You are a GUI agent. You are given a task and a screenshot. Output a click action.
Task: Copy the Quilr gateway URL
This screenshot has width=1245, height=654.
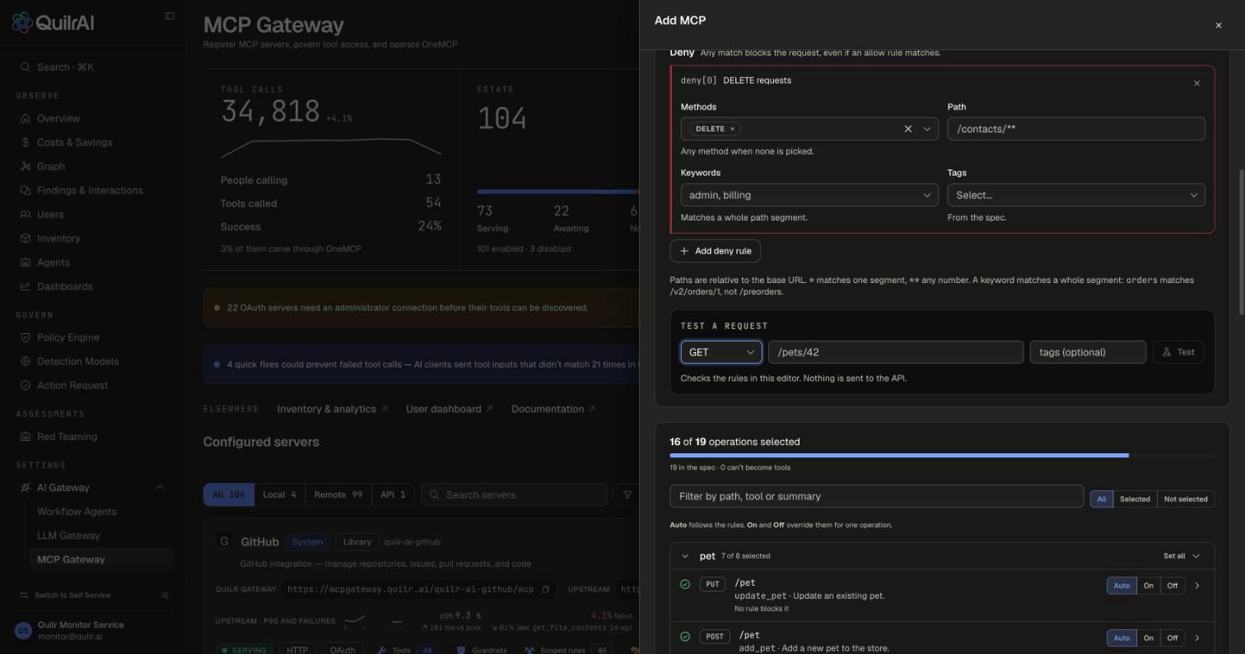pos(545,589)
